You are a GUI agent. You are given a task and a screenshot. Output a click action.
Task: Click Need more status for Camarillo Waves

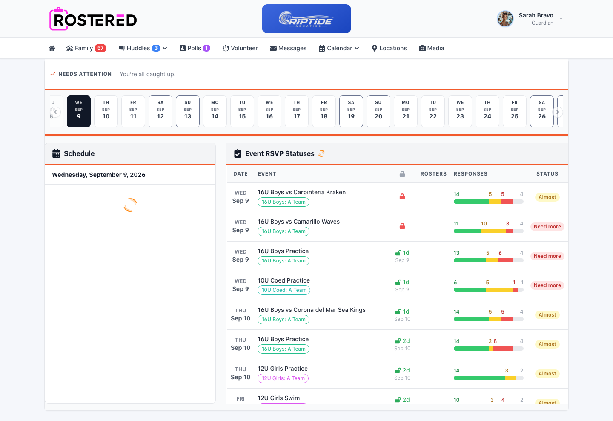tap(547, 227)
